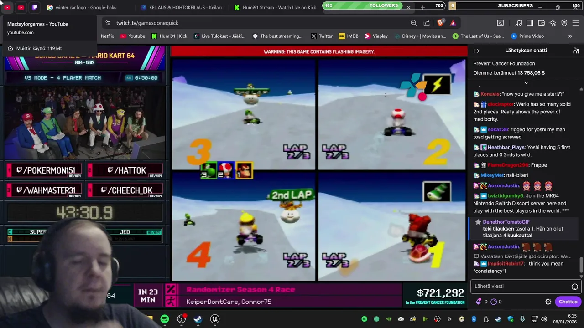The height and width of the screenshot is (328, 584).
Task: Open 'Disney+ | Movies an...' bookmark
Action: pyautogui.click(x=420, y=36)
